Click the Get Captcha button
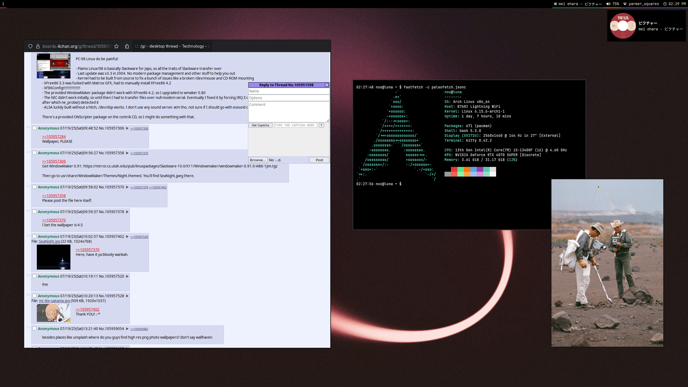The image size is (688, 387). tap(260, 125)
